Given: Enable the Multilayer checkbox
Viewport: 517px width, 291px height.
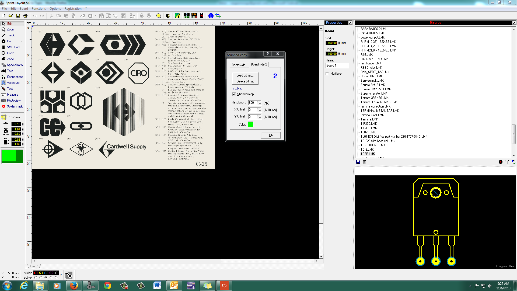Looking at the screenshot, I should point(327,74).
